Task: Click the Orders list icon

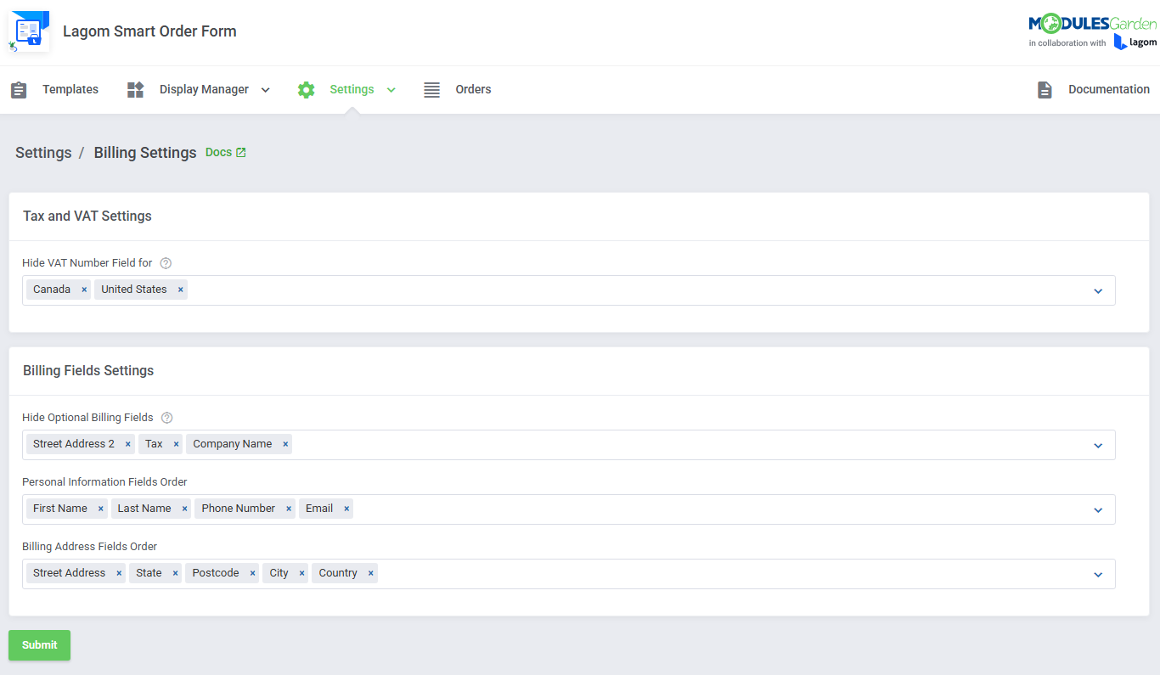Action: [431, 90]
